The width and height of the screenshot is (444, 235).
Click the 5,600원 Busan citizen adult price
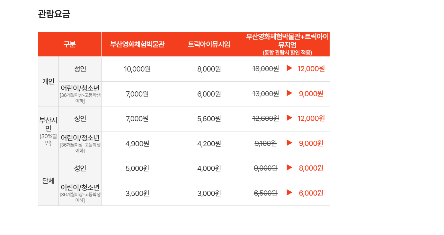point(209,119)
